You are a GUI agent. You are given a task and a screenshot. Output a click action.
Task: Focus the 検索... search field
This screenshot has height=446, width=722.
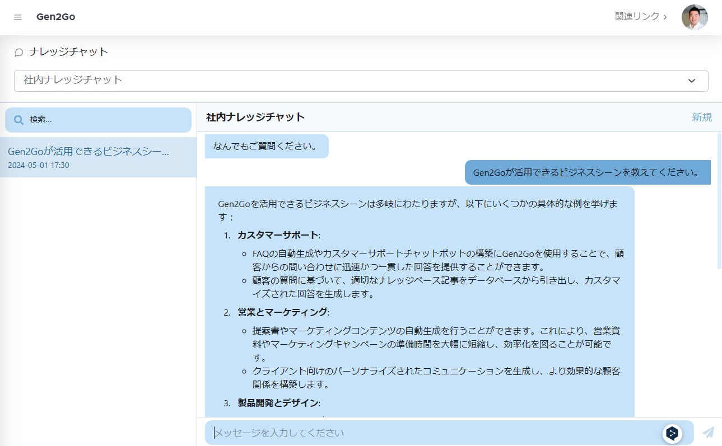point(99,120)
